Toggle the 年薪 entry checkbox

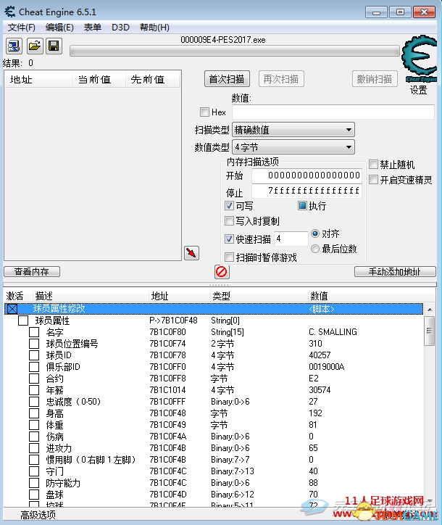point(34,390)
